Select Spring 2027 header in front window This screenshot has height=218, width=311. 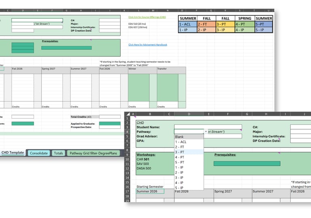pyautogui.click(x=233, y=191)
